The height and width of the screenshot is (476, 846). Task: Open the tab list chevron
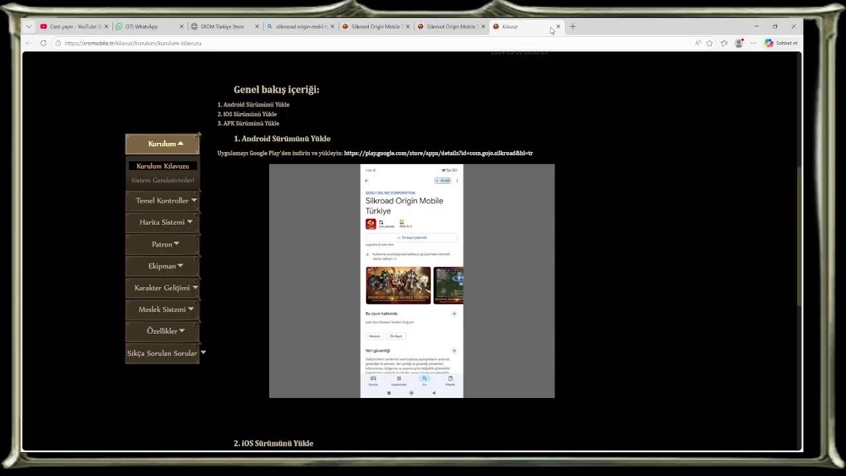click(x=28, y=26)
